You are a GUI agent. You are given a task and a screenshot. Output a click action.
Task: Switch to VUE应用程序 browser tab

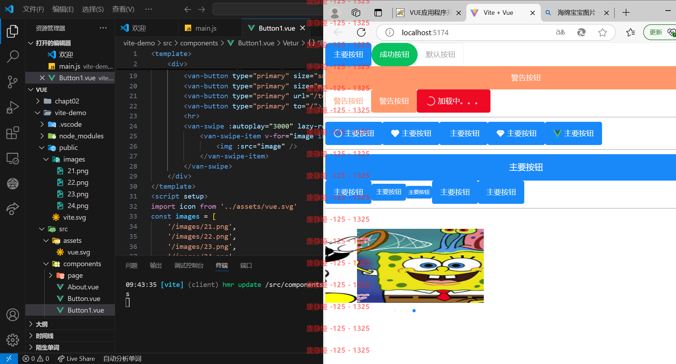pyautogui.click(x=430, y=13)
